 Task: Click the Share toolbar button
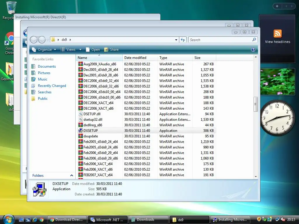pyautogui.click(x=112, y=50)
